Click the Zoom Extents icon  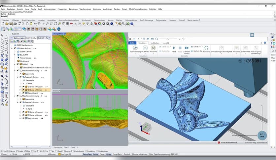pos(55,23)
